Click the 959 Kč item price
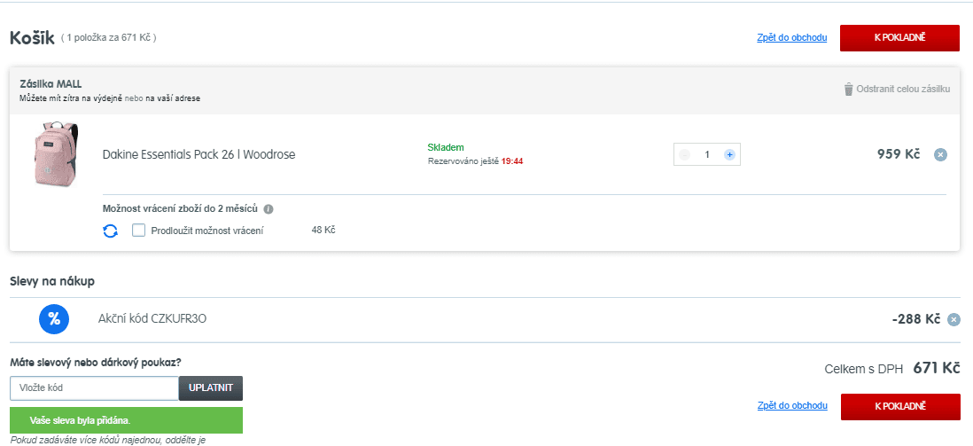Viewport: 973px width, 446px height. pyautogui.click(x=898, y=154)
